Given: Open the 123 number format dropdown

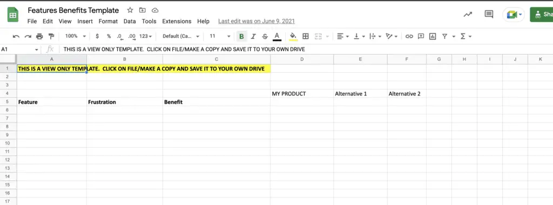Looking at the screenshot, I should tap(146, 36).
